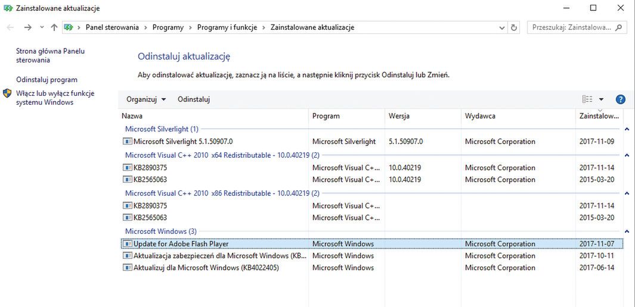635x307 pixels.
Task: Go up one folder level
Action: [54, 27]
